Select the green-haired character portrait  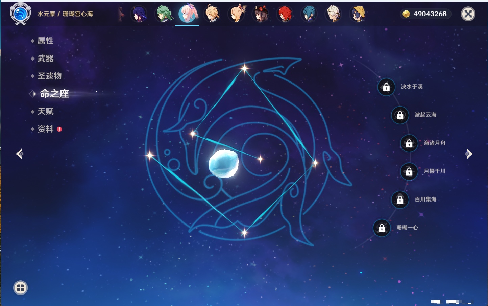tap(164, 14)
